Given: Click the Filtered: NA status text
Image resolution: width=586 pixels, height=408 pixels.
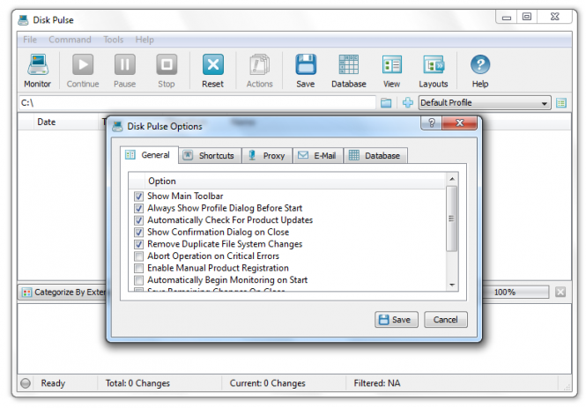Looking at the screenshot, I should tap(377, 383).
